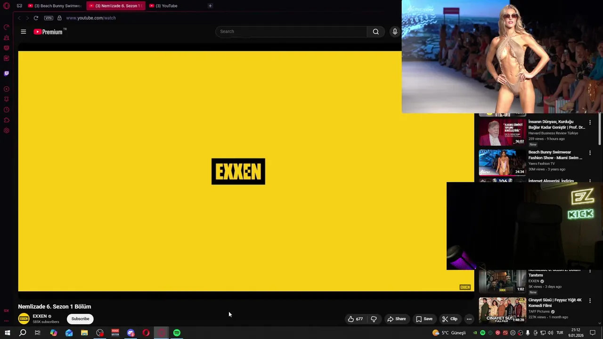Open the volume speaker tray icon

click(x=550, y=333)
